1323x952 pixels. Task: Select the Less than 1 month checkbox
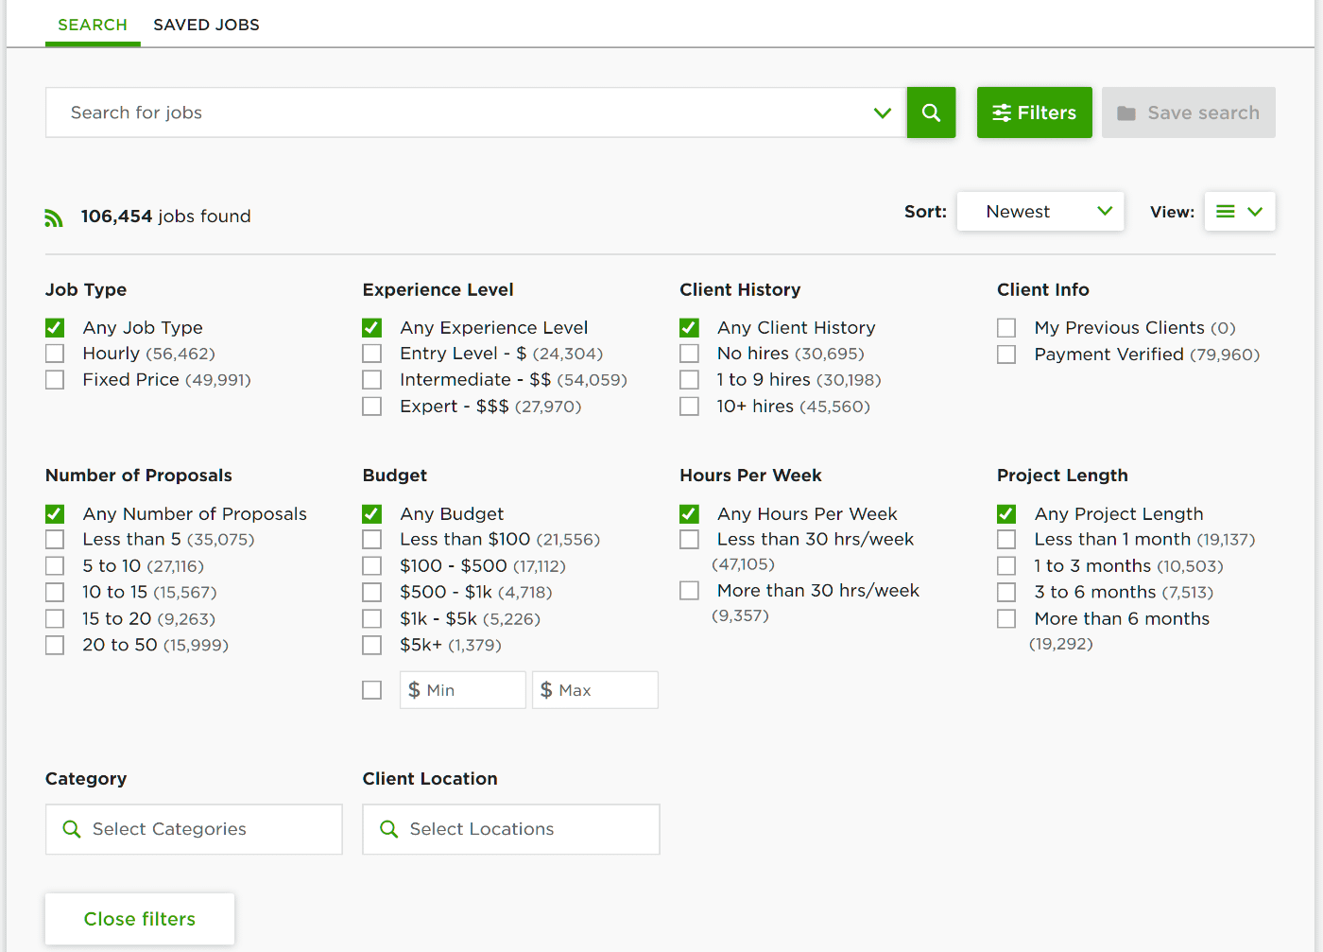(1006, 540)
